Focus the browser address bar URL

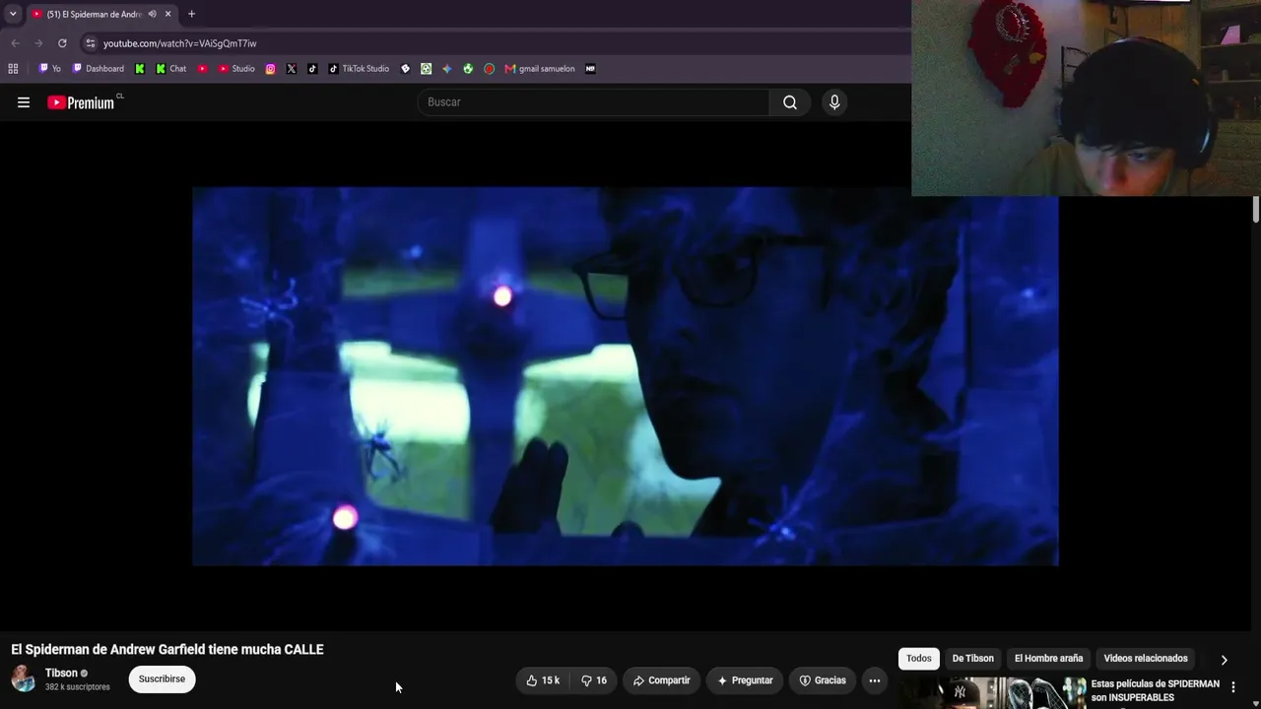click(179, 43)
